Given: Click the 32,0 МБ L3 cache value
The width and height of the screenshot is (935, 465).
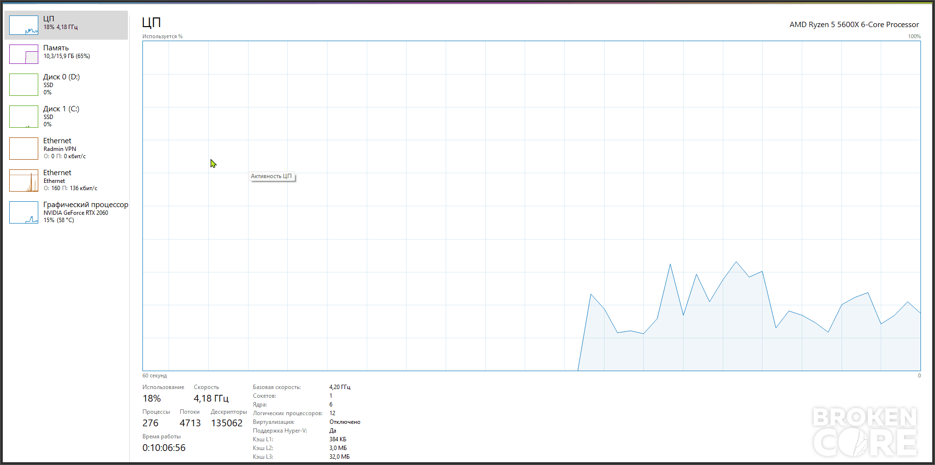Looking at the screenshot, I should [339, 457].
